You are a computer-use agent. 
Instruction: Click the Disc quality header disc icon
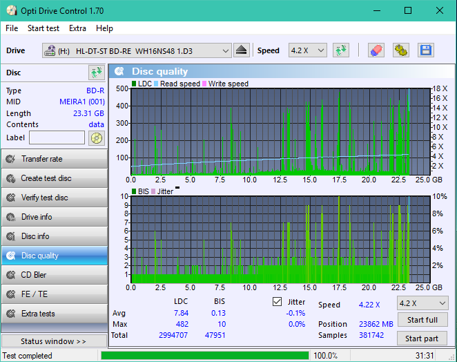coord(119,71)
